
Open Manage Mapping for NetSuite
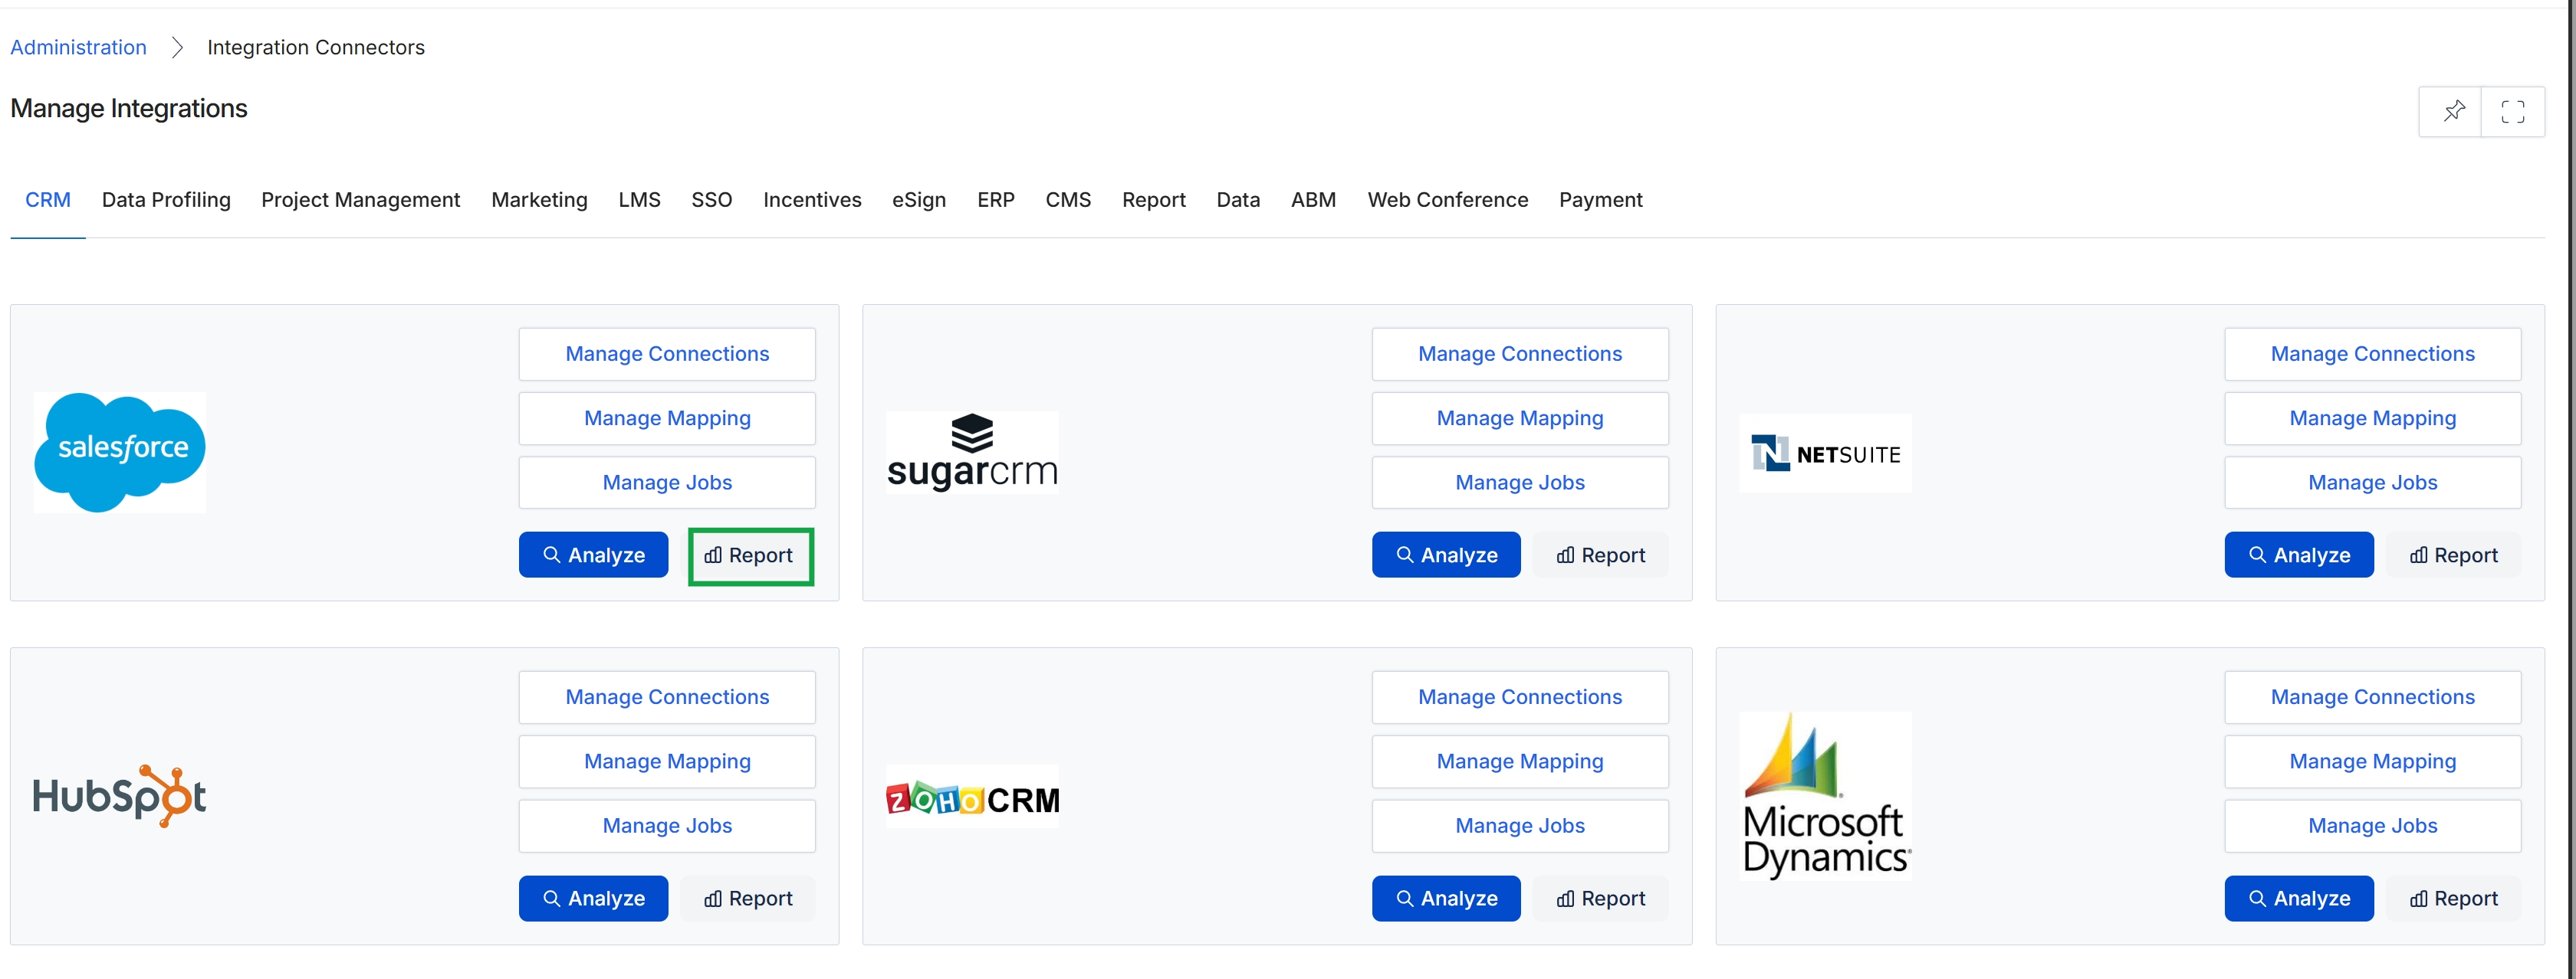tap(2373, 417)
